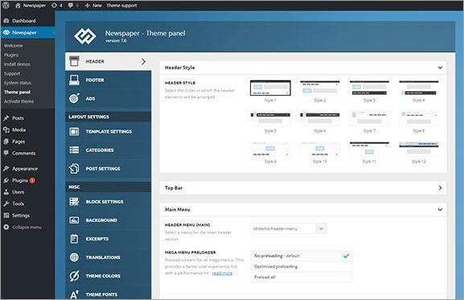Open the New content menu
This screenshot has height=300, width=464.
click(93, 6)
